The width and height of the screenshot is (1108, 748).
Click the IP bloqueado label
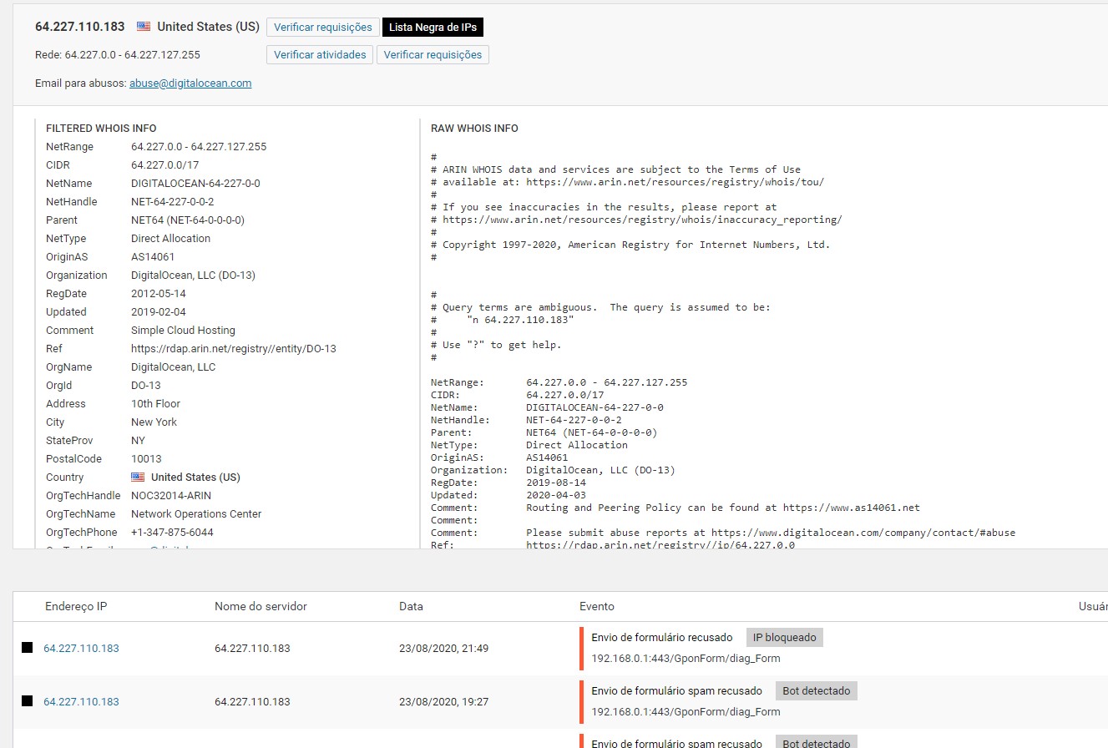click(785, 638)
